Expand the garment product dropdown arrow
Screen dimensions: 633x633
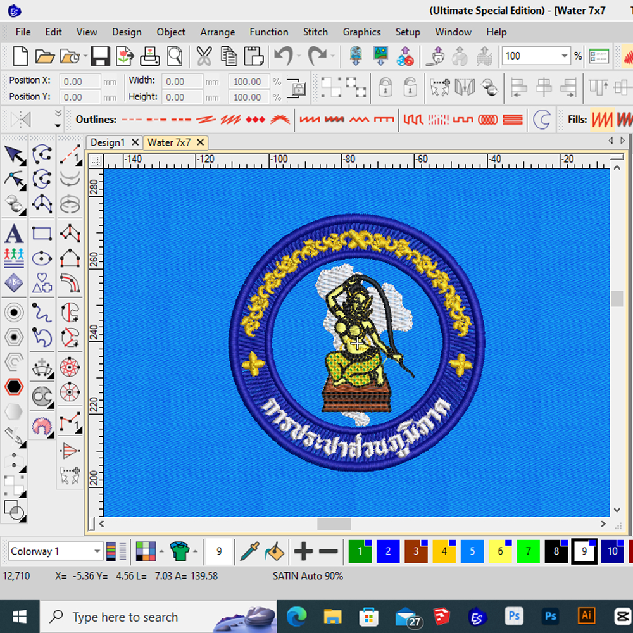coord(195,551)
